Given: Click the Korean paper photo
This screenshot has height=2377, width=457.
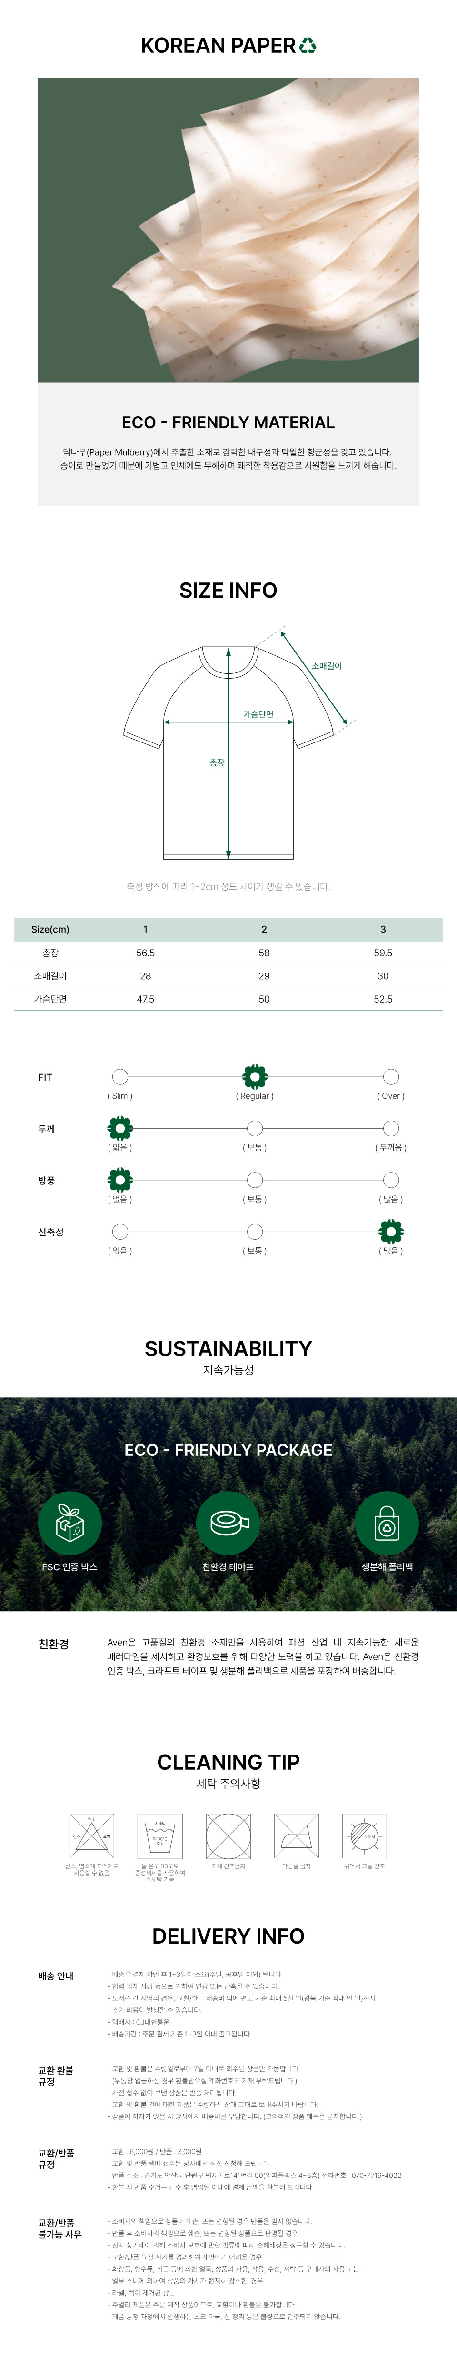Looking at the screenshot, I should (x=228, y=230).
